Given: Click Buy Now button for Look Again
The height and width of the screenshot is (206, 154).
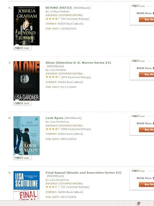Looking at the screenshot, I should coord(146,130).
